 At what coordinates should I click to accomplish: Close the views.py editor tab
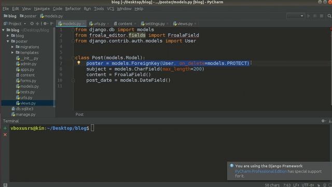click(195, 24)
